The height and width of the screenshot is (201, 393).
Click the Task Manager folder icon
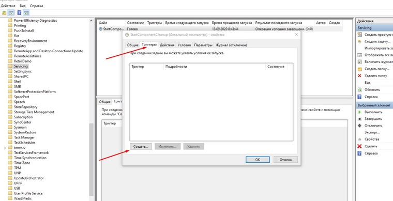click(10, 137)
